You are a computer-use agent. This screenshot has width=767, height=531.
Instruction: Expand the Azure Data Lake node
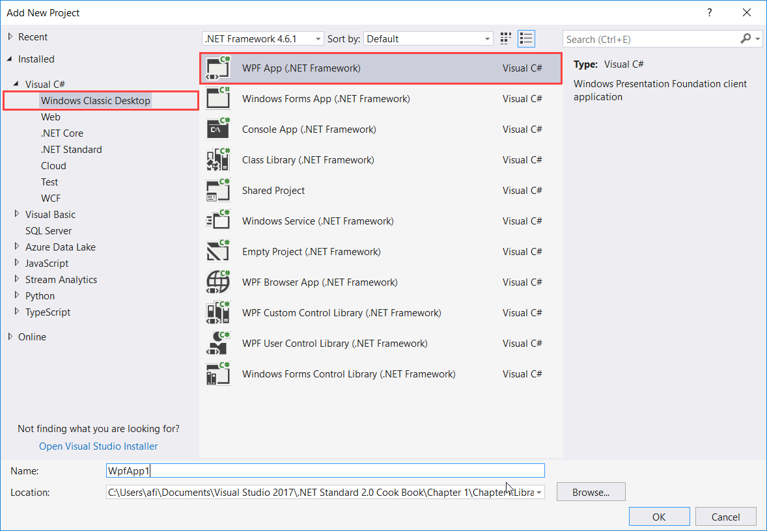coord(17,247)
